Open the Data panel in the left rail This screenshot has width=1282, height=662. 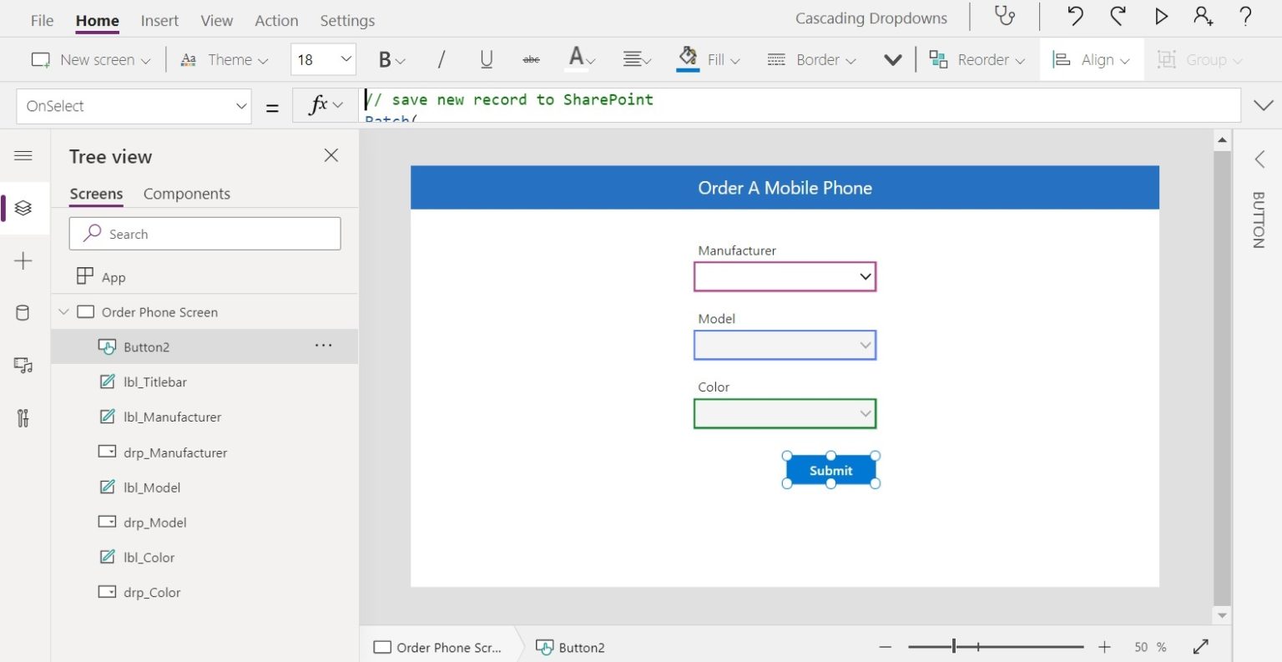tap(23, 312)
